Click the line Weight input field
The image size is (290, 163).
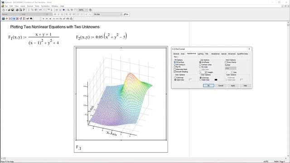[202, 72]
